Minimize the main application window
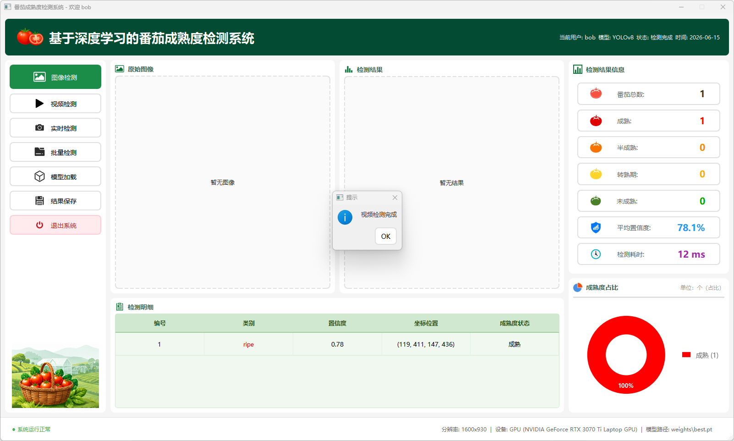The height and width of the screenshot is (441, 734). (x=681, y=7)
